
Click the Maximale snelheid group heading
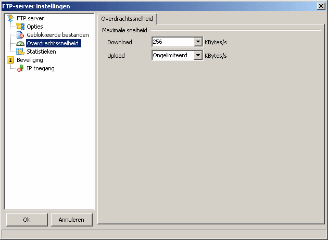click(124, 30)
